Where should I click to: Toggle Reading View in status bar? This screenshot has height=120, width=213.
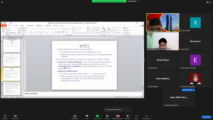point(120,97)
